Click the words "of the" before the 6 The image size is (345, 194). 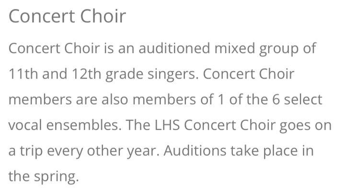click(249, 99)
